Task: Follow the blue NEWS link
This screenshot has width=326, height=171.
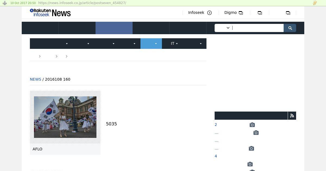Action: pyautogui.click(x=36, y=79)
